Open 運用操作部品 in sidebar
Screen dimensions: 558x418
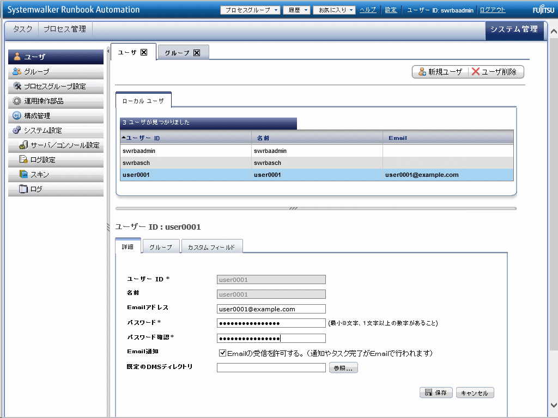pyautogui.click(x=56, y=101)
